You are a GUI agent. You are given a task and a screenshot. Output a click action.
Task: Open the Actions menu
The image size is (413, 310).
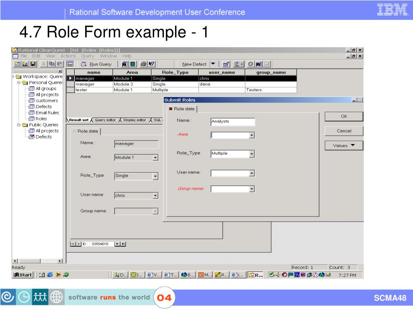click(68, 56)
